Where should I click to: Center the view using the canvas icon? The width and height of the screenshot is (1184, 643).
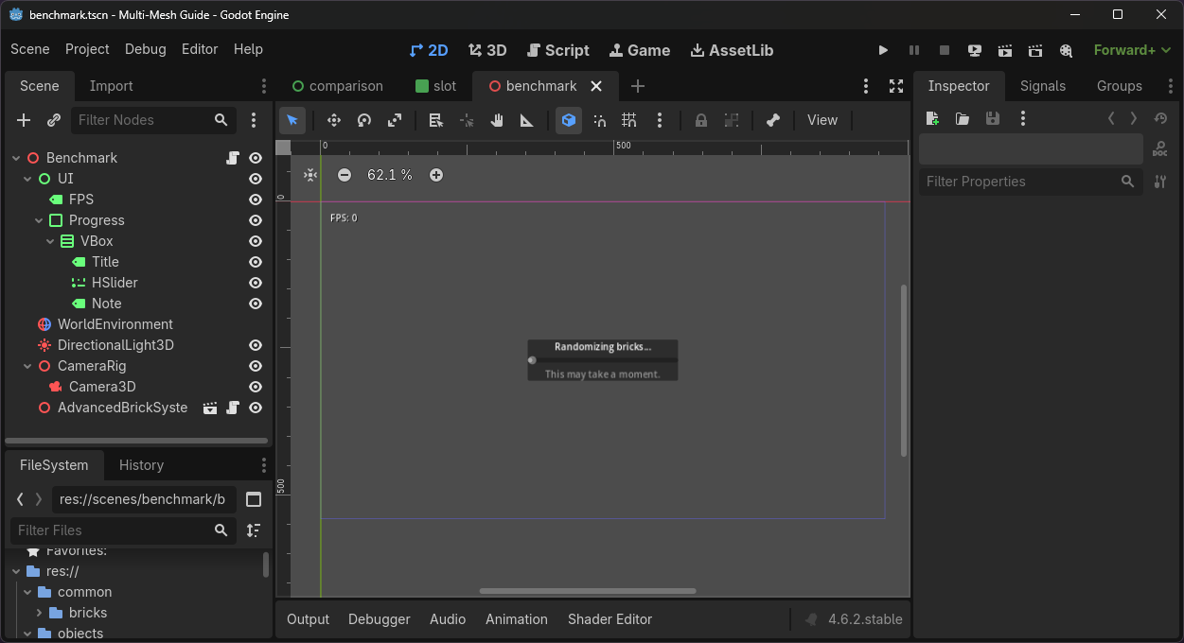(310, 175)
